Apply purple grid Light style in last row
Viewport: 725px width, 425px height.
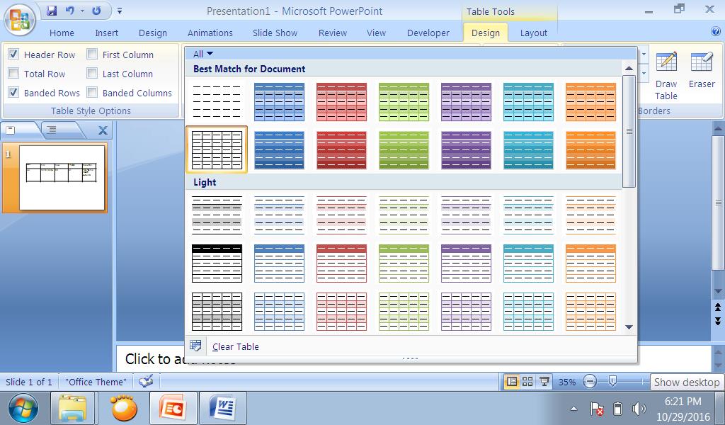coord(466,311)
